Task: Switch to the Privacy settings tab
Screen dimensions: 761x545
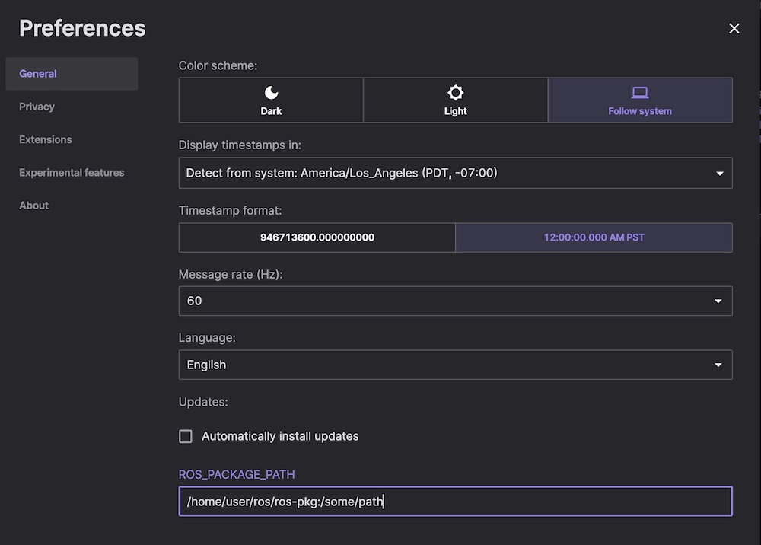Action: (37, 107)
